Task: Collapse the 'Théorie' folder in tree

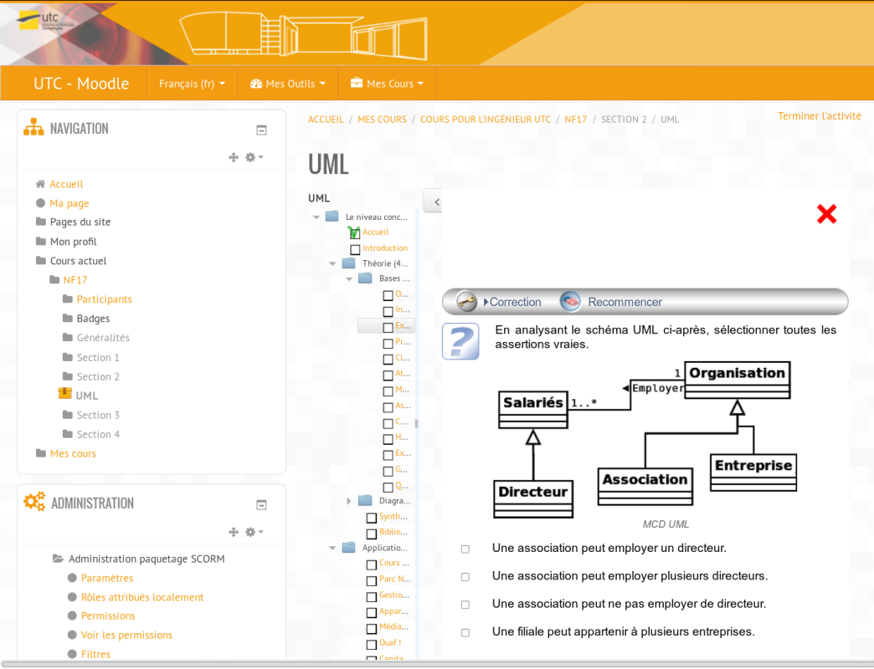Action: coord(332,263)
